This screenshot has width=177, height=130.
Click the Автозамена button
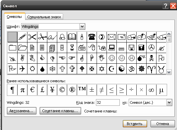click(x=22, y=111)
